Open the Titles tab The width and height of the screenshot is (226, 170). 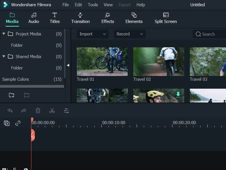[55, 18]
